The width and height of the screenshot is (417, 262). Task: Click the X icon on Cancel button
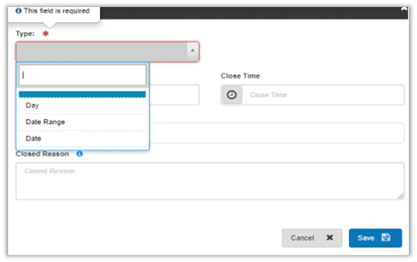330,238
